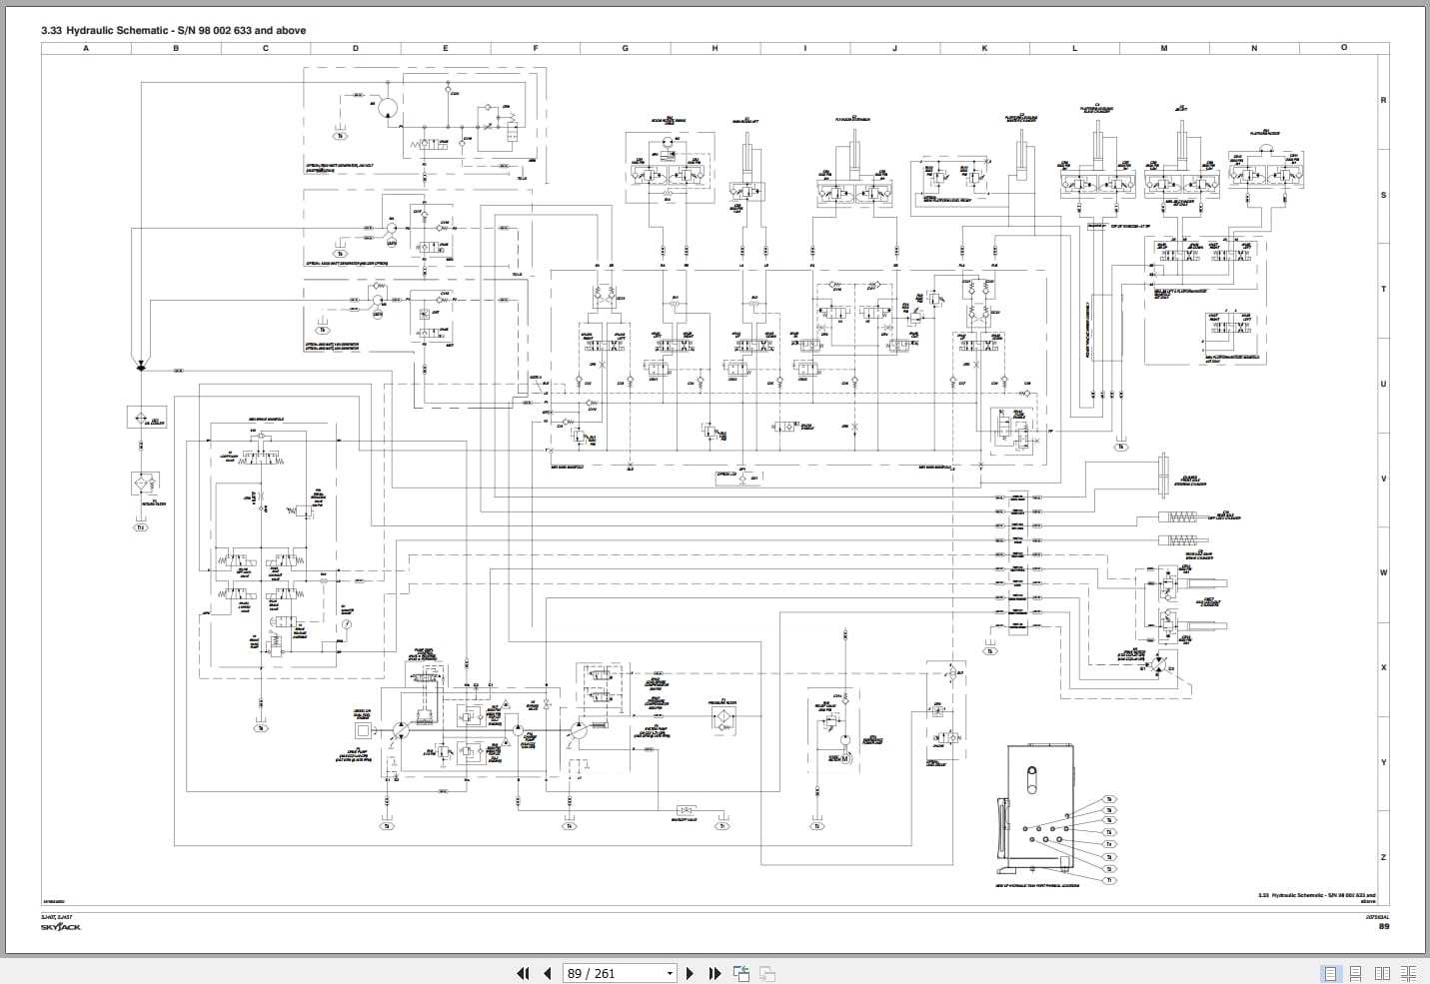The image size is (1430, 984).
Task: Jump to the last page
Action: (715, 973)
